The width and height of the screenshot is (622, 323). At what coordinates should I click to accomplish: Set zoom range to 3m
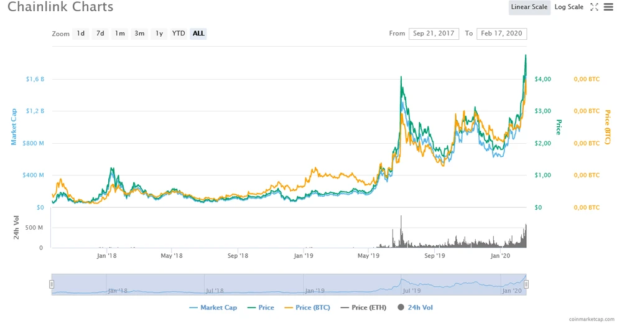[x=139, y=34]
